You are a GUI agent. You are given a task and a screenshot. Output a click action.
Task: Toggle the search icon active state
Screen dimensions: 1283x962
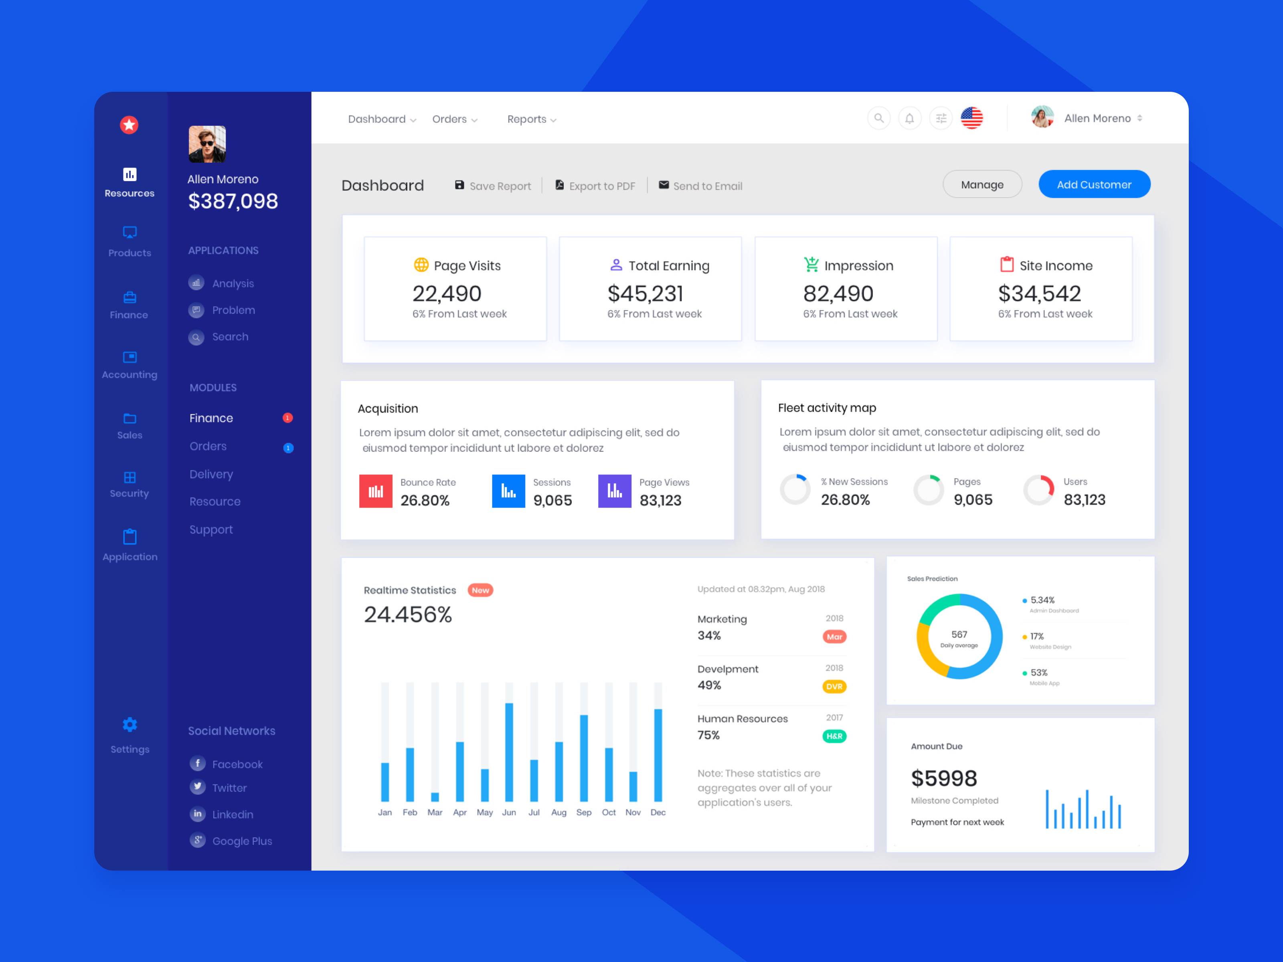878,119
